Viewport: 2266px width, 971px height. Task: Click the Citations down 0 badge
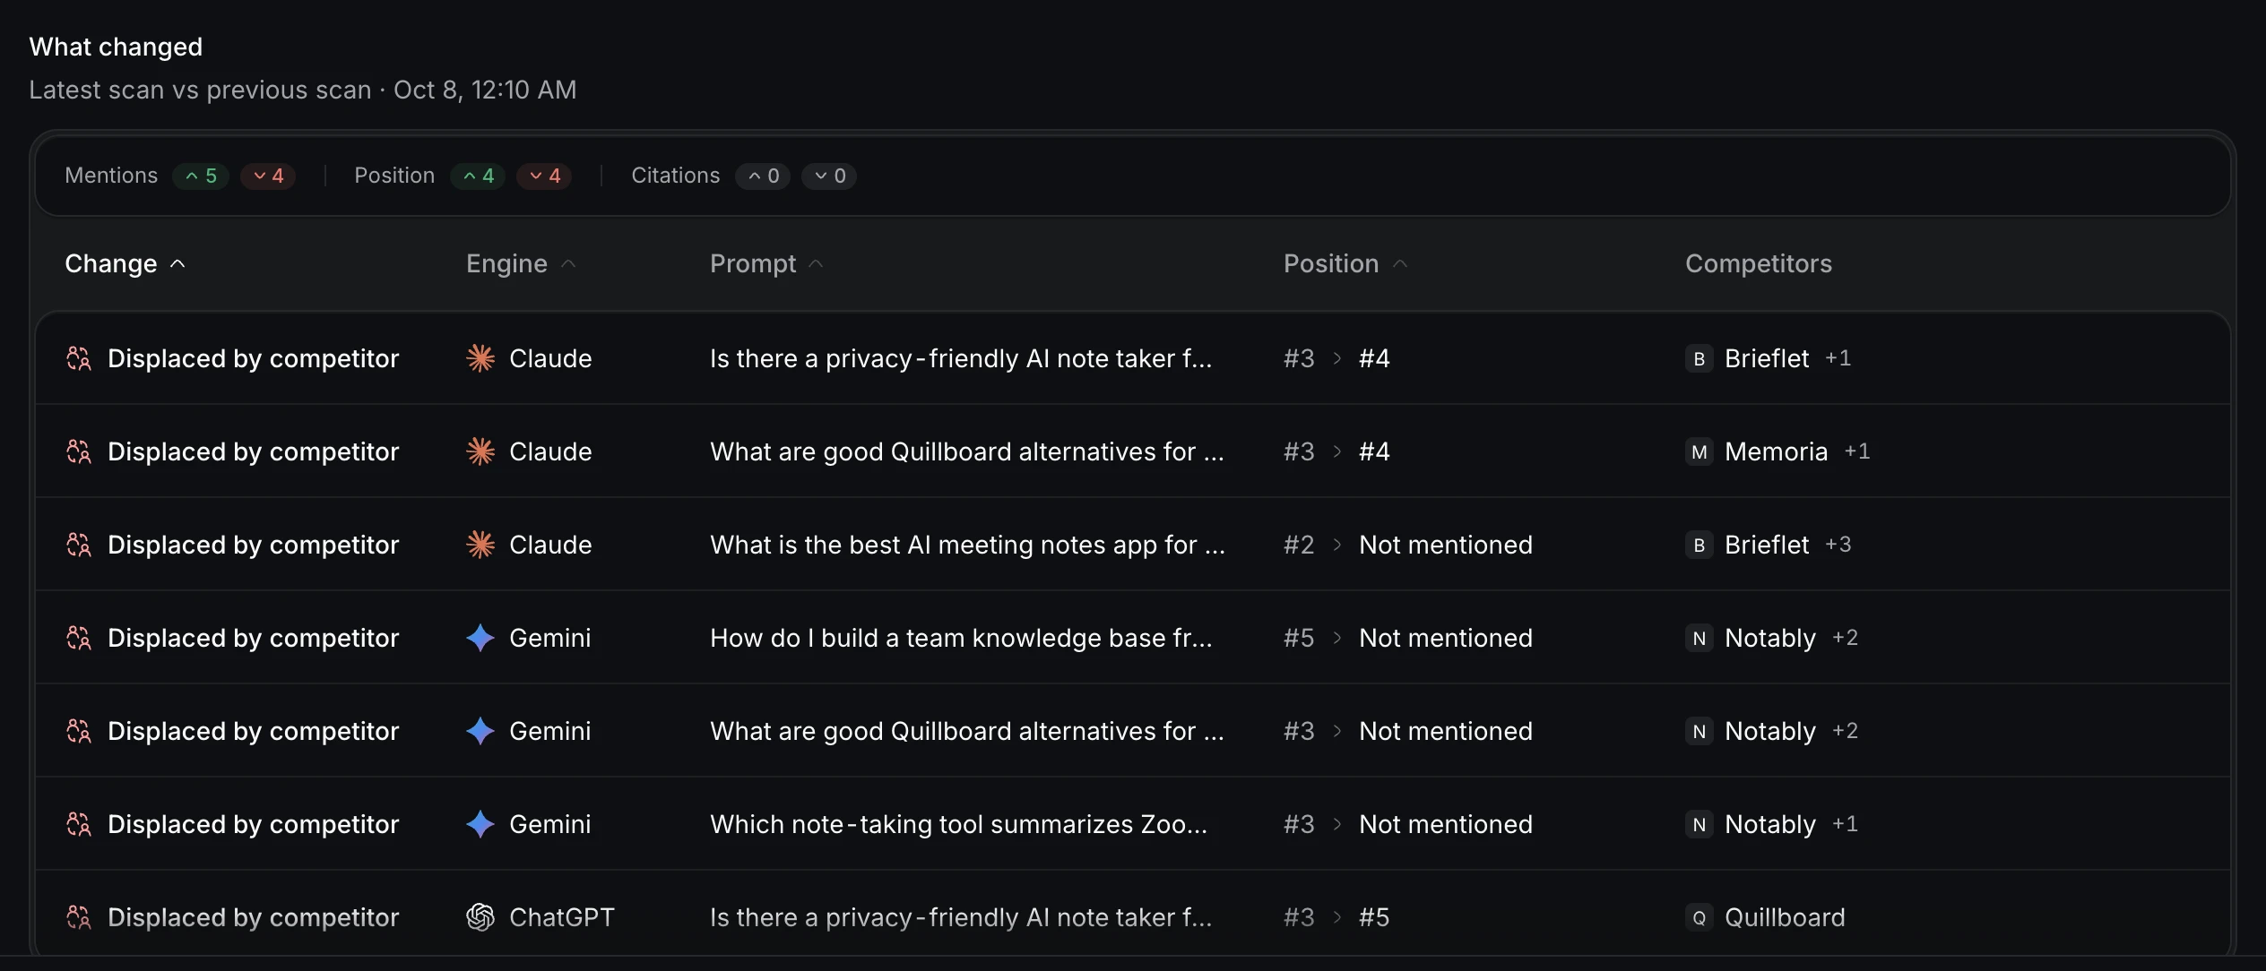tap(829, 176)
